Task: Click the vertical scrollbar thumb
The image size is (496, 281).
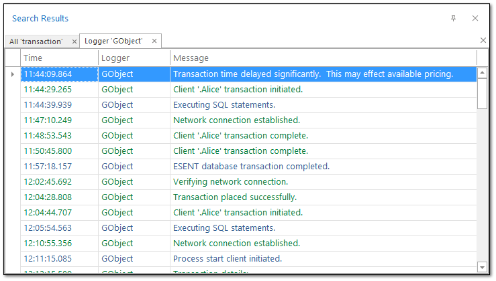Action: click(x=483, y=92)
